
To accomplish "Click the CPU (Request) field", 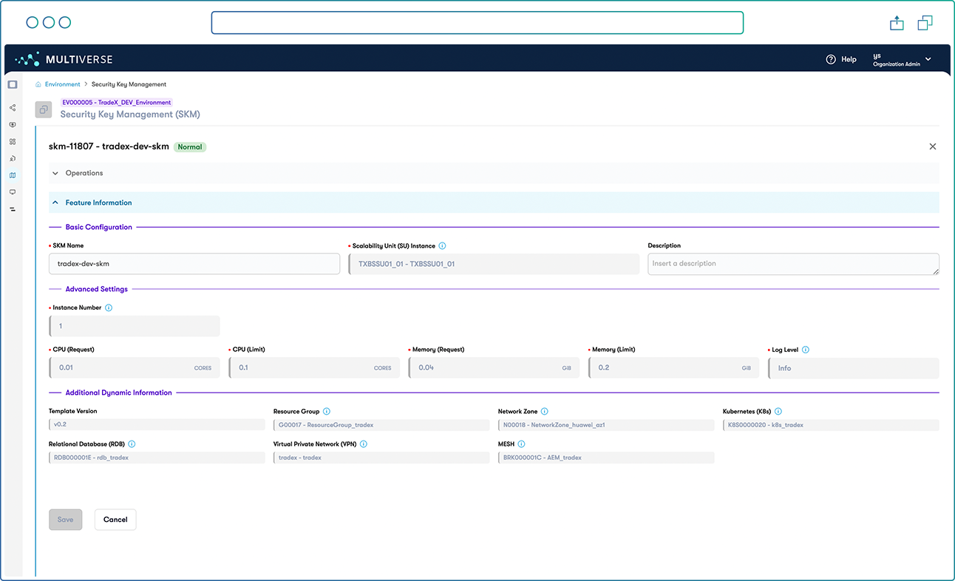I will pos(135,368).
